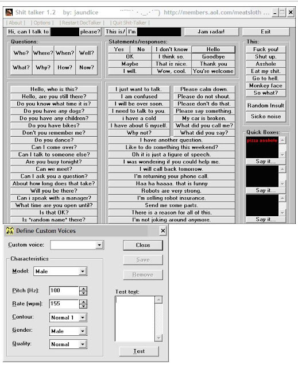Click 'Say it...' under pizza quick box
Screen dimensions: 298x368
pos(266,162)
